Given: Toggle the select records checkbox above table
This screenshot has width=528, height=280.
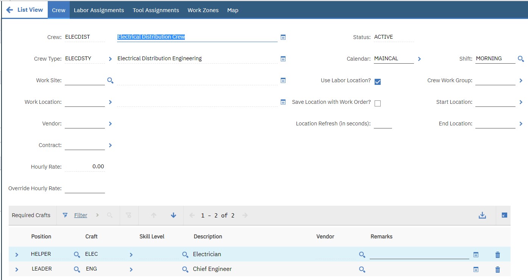Looking at the screenshot, I should point(503,215).
